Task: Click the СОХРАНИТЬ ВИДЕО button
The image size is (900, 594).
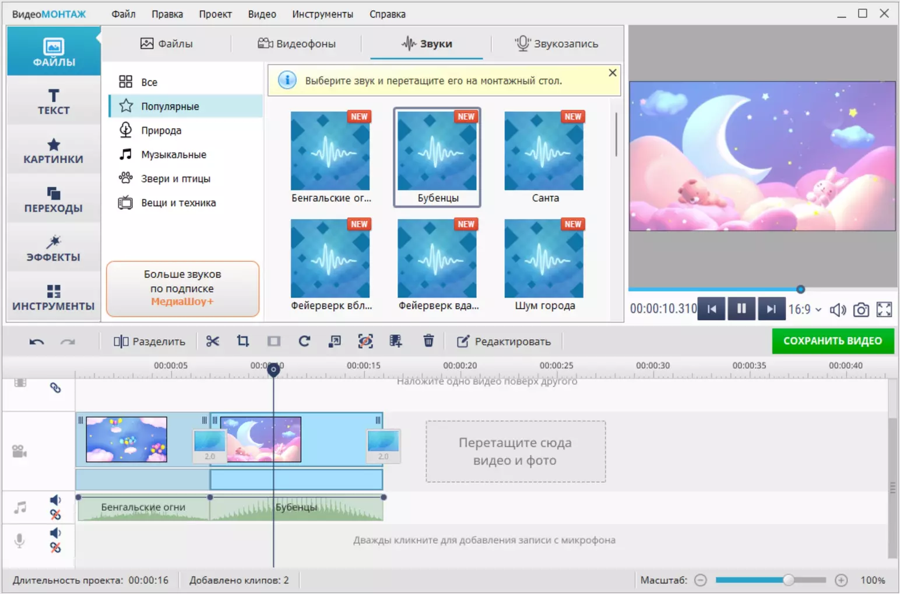Action: (x=833, y=341)
